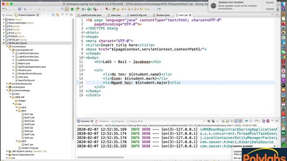Close the Updates Available popup
Viewport: 287px width, 161px height.
point(274,146)
